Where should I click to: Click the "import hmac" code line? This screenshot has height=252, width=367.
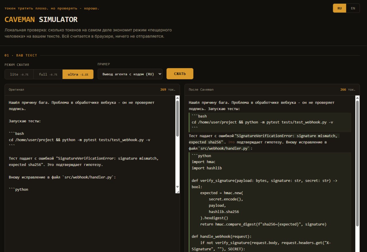(x=204, y=162)
